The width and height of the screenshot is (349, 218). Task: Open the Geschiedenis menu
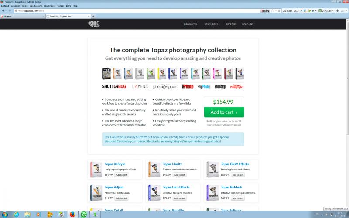(36, 6)
